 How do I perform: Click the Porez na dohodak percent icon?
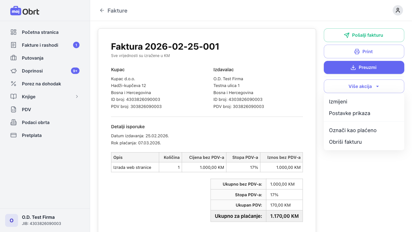pyautogui.click(x=14, y=84)
